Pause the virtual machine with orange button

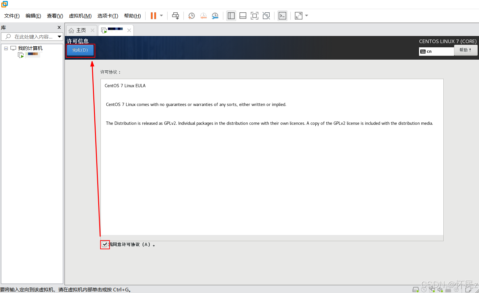[x=153, y=16]
